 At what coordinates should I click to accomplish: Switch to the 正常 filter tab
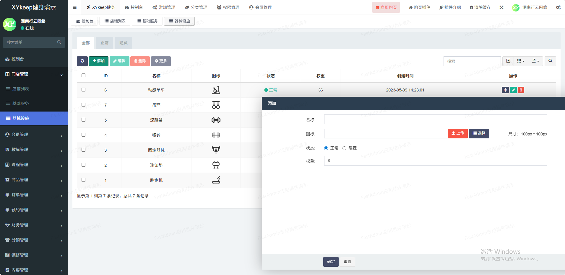[x=105, y=43]
